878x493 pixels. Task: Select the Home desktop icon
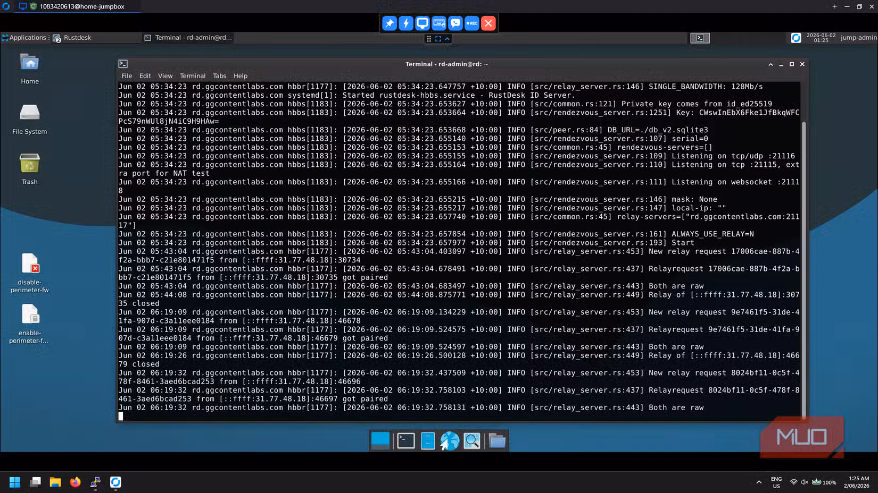coord(30,69)
